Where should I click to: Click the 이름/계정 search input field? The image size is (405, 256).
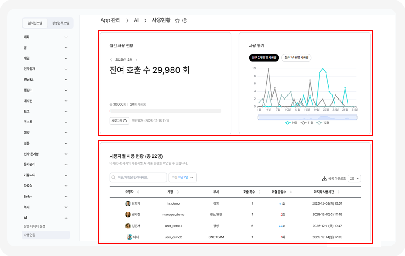(x=138, y=177)
